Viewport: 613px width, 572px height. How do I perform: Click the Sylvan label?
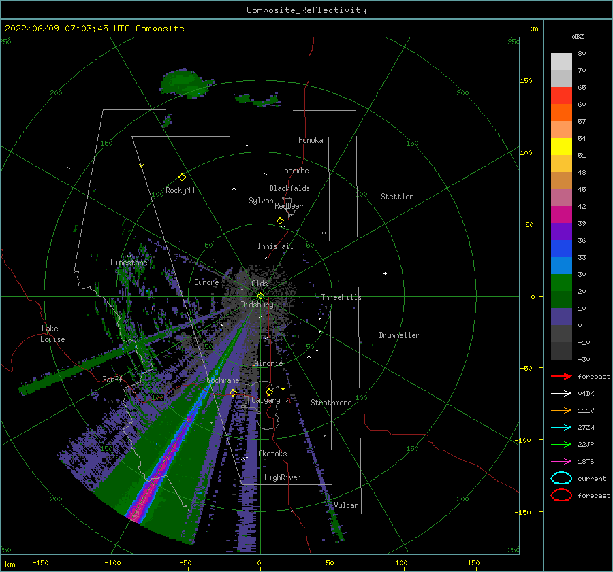click(x=261, y=201)
